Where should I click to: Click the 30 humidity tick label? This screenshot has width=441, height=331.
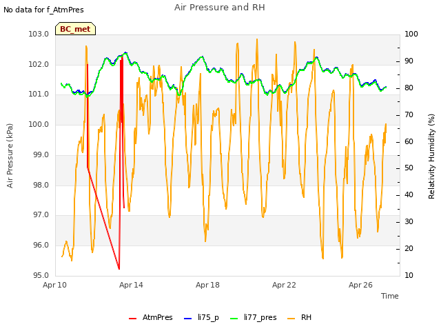coord(409,222)
